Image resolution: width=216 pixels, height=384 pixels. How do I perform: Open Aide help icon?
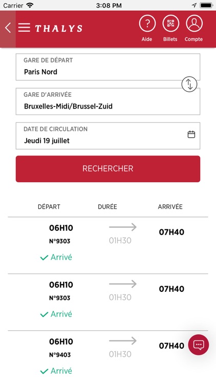[x=147, y=24]
